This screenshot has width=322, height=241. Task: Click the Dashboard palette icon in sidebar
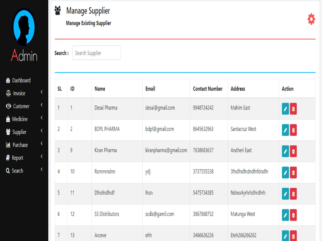click(x=8, y=81)
